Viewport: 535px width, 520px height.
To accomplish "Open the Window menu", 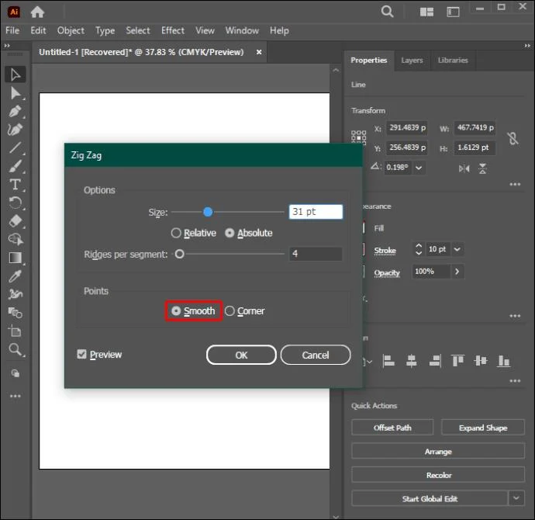I will point(242,30).
